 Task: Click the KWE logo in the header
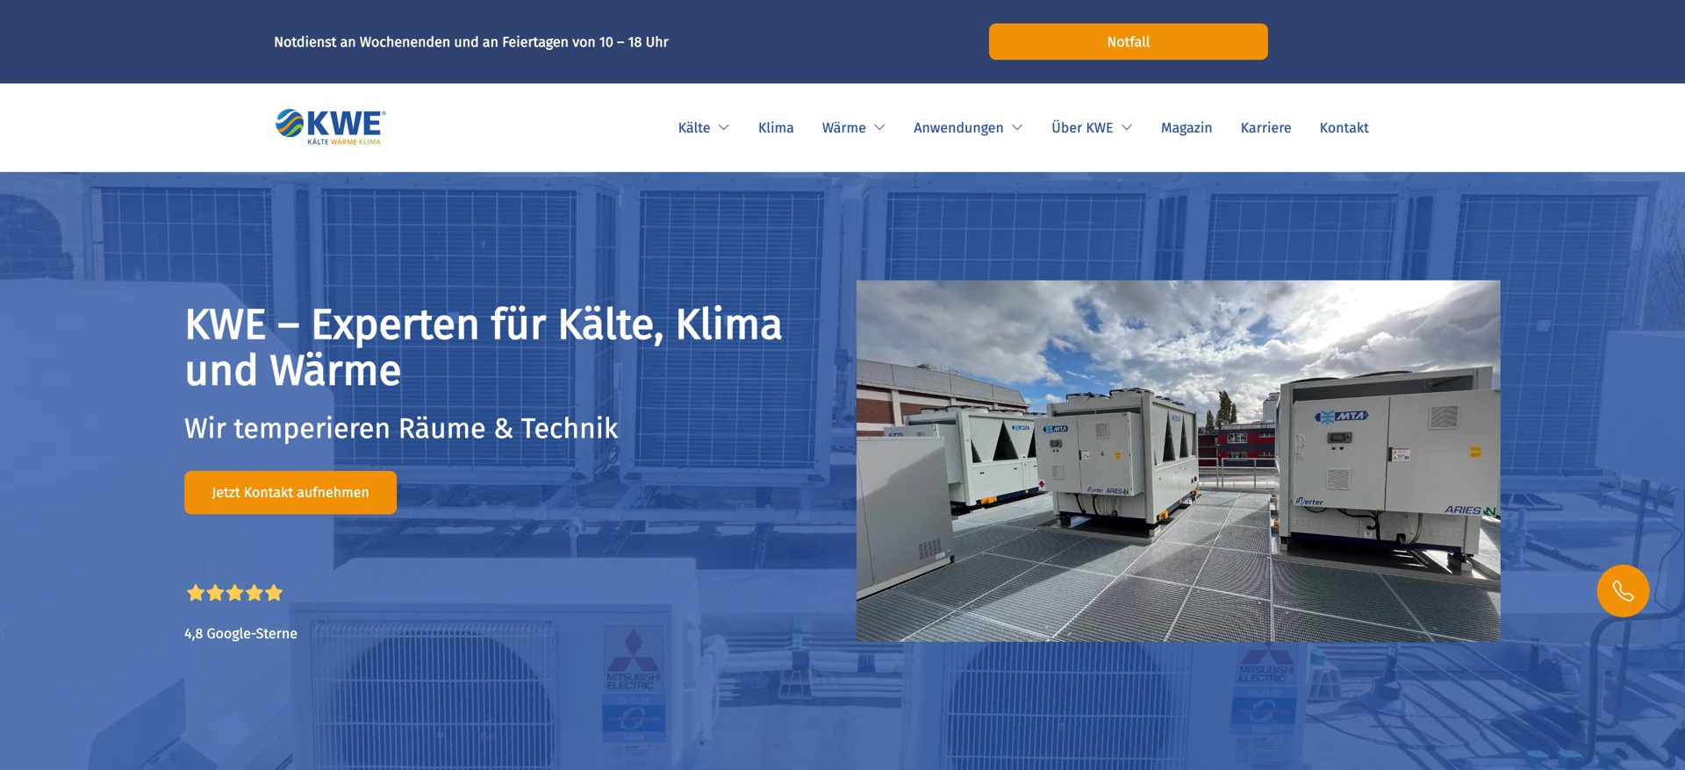[x=330, y=127]
